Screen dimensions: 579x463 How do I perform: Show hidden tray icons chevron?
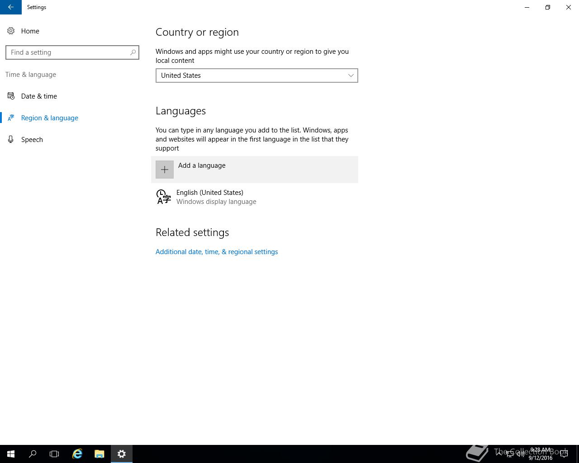click(x=499, y=454)
